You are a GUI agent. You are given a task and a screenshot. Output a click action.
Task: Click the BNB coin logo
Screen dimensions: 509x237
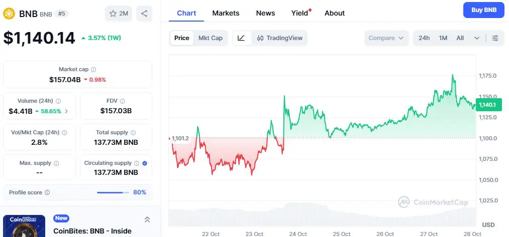[9, 14]
